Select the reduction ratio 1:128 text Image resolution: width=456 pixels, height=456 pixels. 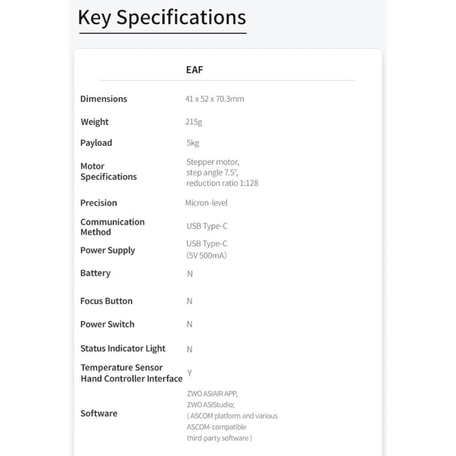(222, 183)
